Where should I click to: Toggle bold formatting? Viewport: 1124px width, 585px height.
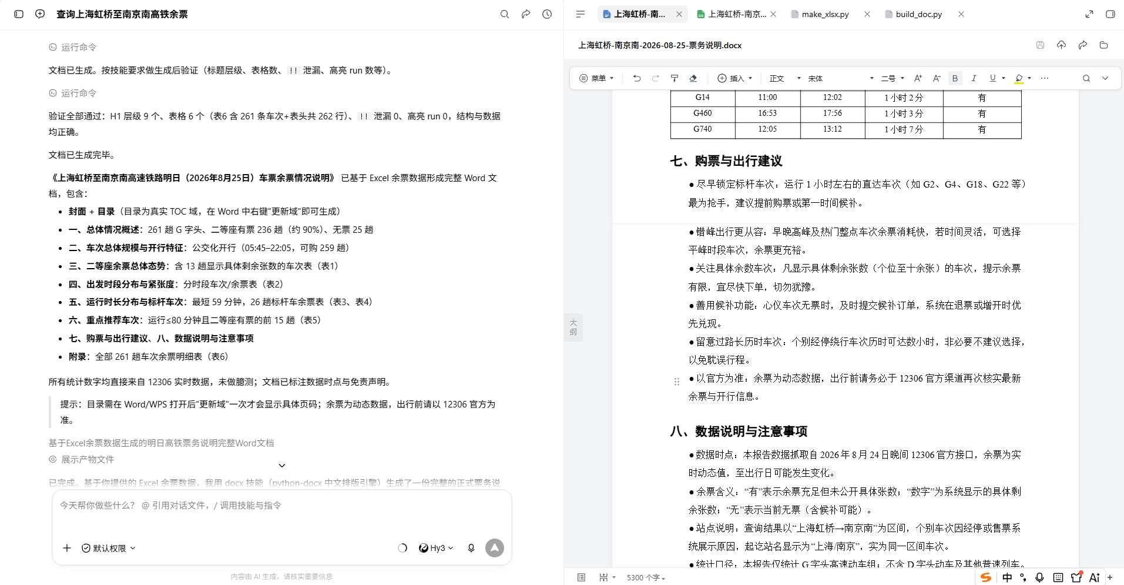click(x=955, y=78)
